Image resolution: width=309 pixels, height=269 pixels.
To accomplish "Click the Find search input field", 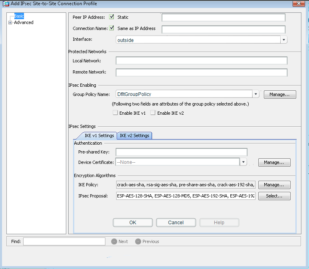I will [64, 241].
